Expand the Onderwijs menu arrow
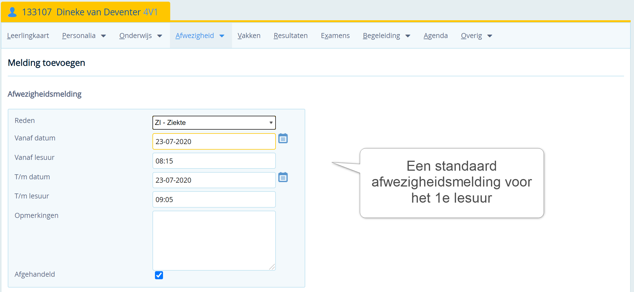The width and height of the screenshot is (634, 292). 160,36
